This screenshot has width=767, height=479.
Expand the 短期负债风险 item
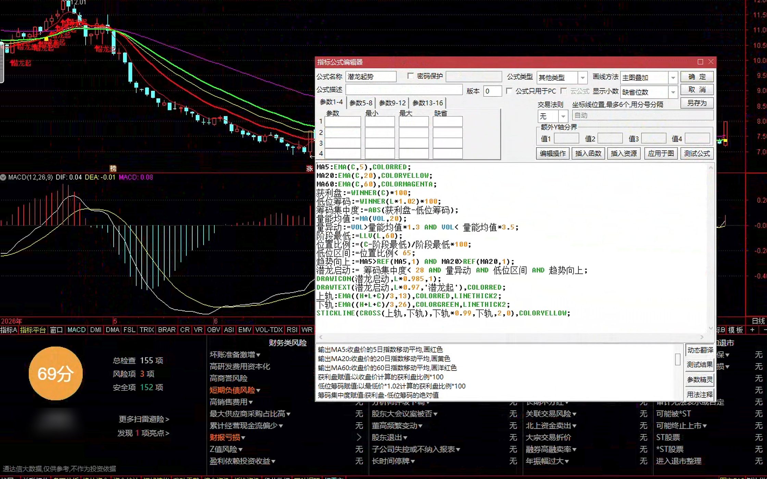point(235,390)
